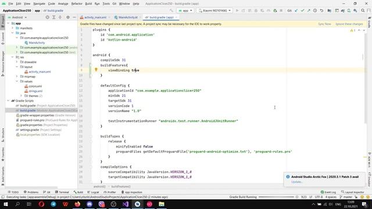Click the Windows Start button
The width and height of the screenshot is (372, 209).
[x=5, y=204]
